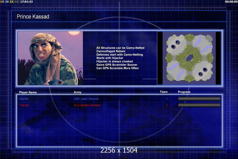The height and width of the screenshot is (159, 238).
Task: Click Warlab's loading progress bar
Action: pos(199,99)
